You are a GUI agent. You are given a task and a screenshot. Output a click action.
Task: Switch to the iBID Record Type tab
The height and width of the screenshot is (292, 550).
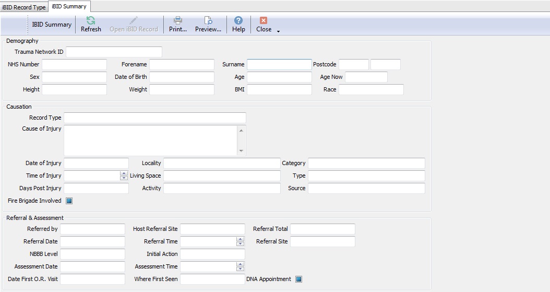pos(24,7)
